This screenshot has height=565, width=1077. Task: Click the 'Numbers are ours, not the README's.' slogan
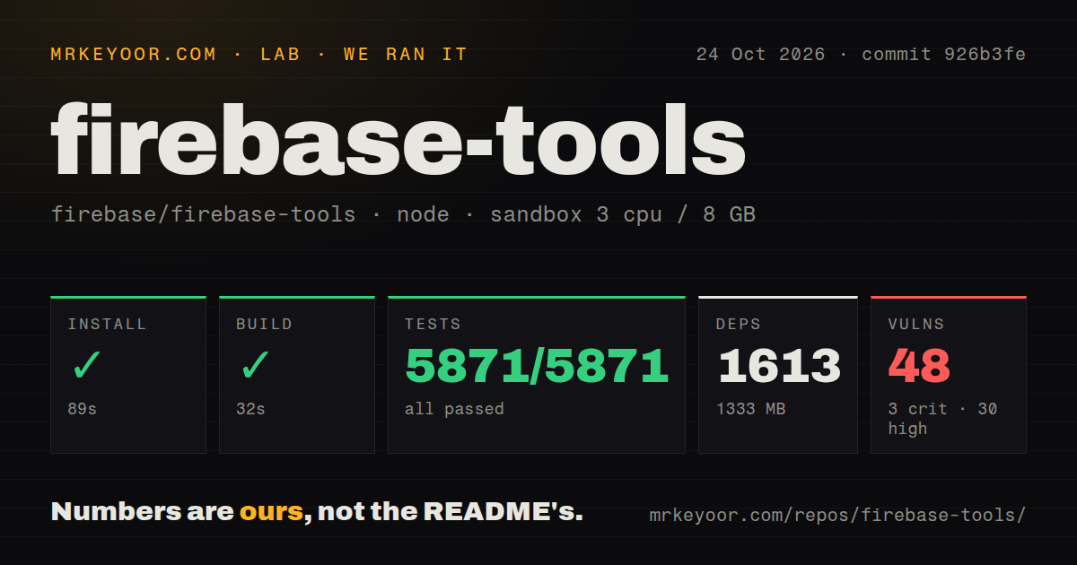(x=317, y=512)
